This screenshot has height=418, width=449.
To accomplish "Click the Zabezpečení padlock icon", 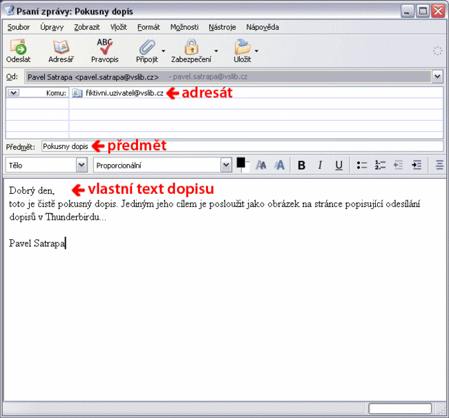I will (x=191, y=47).
